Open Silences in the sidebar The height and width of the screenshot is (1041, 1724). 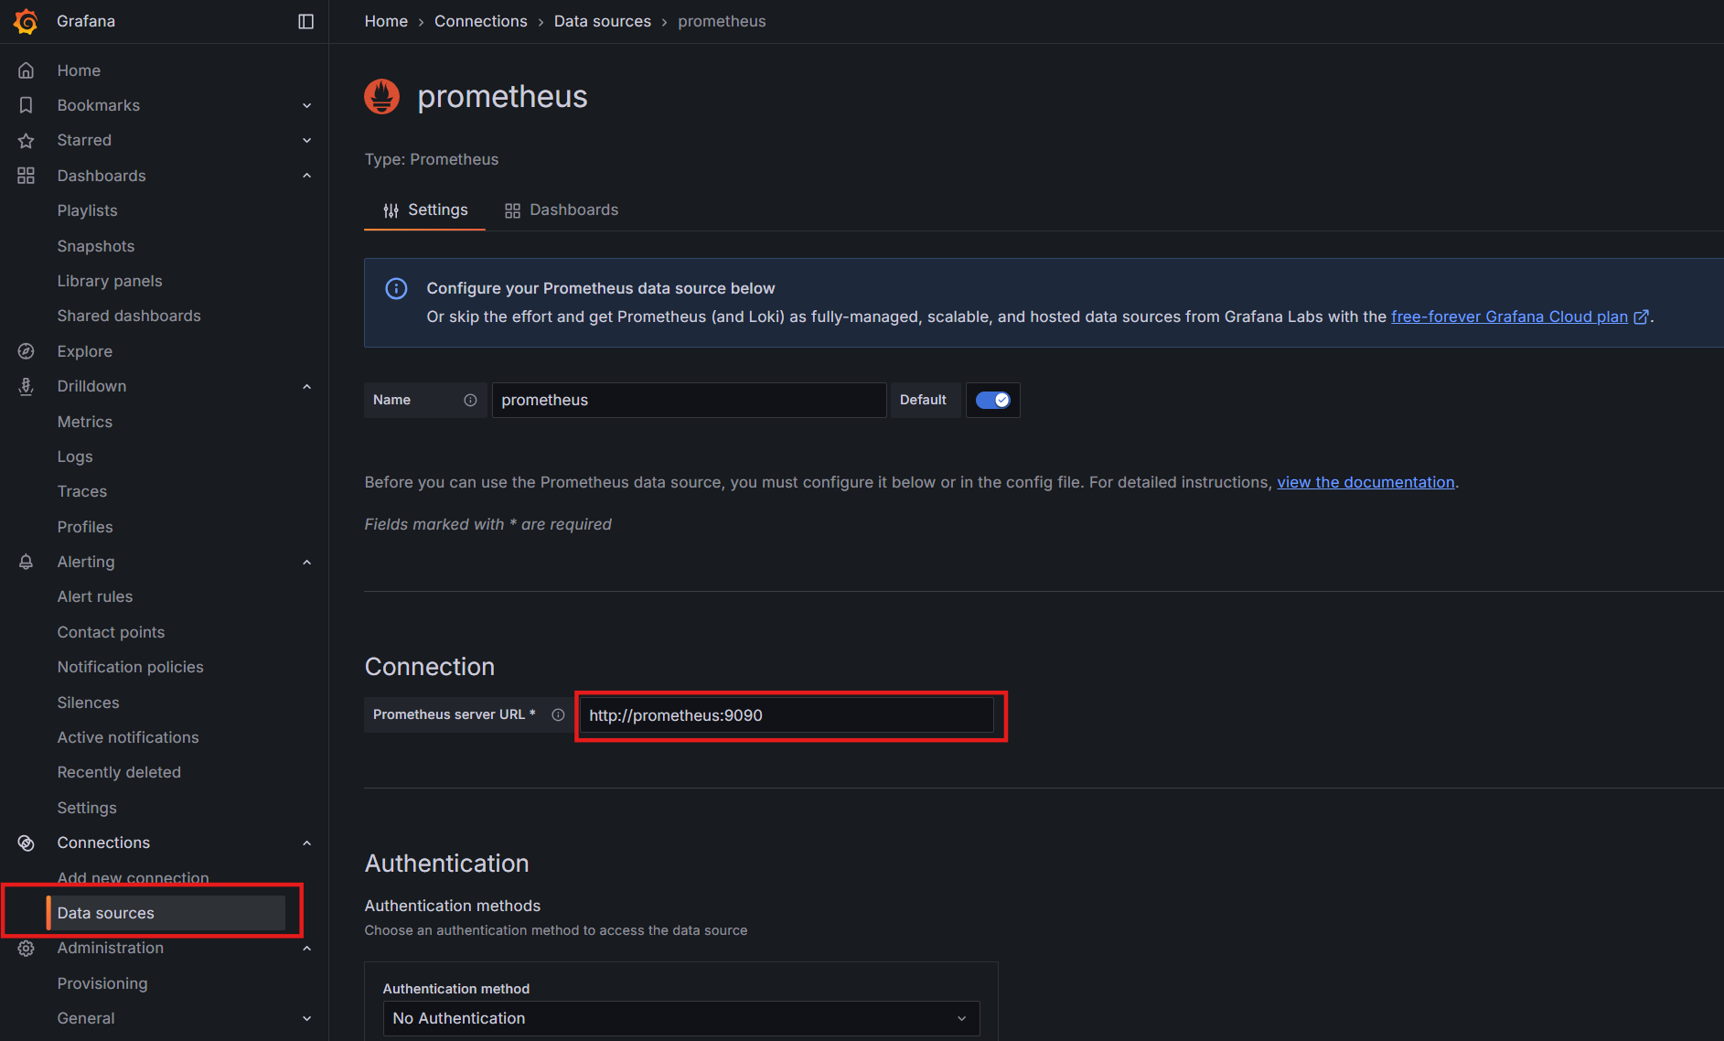88,703
